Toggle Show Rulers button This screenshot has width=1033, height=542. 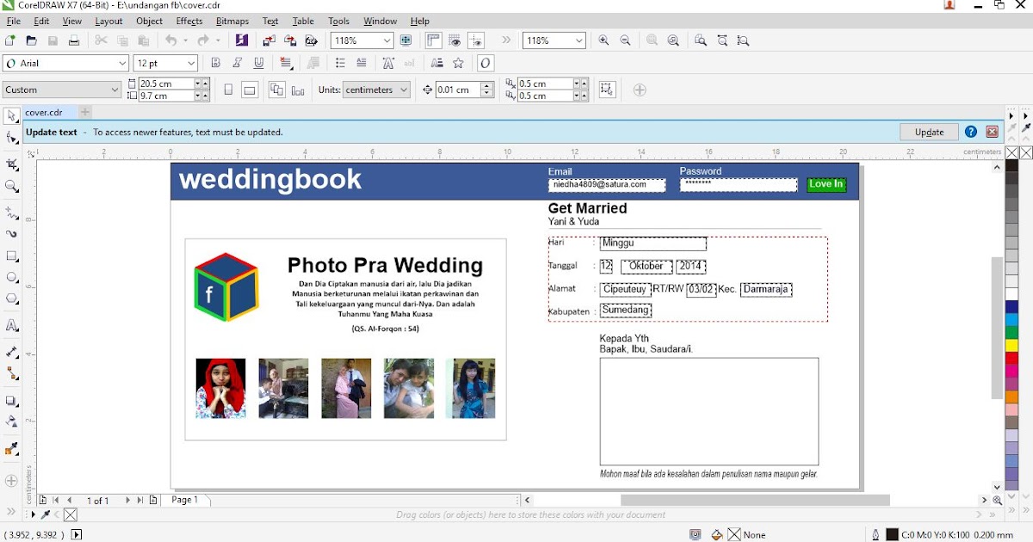[433, 40]
